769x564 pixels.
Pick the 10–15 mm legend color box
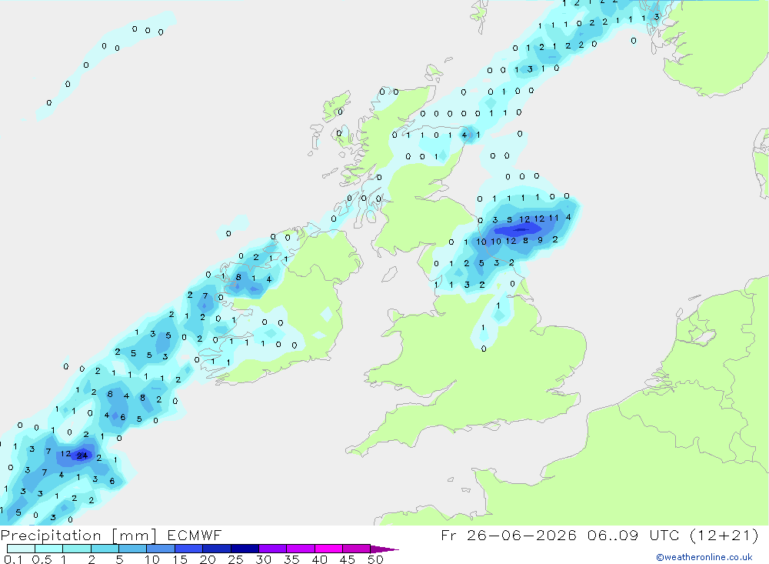(x=161, y=549)
